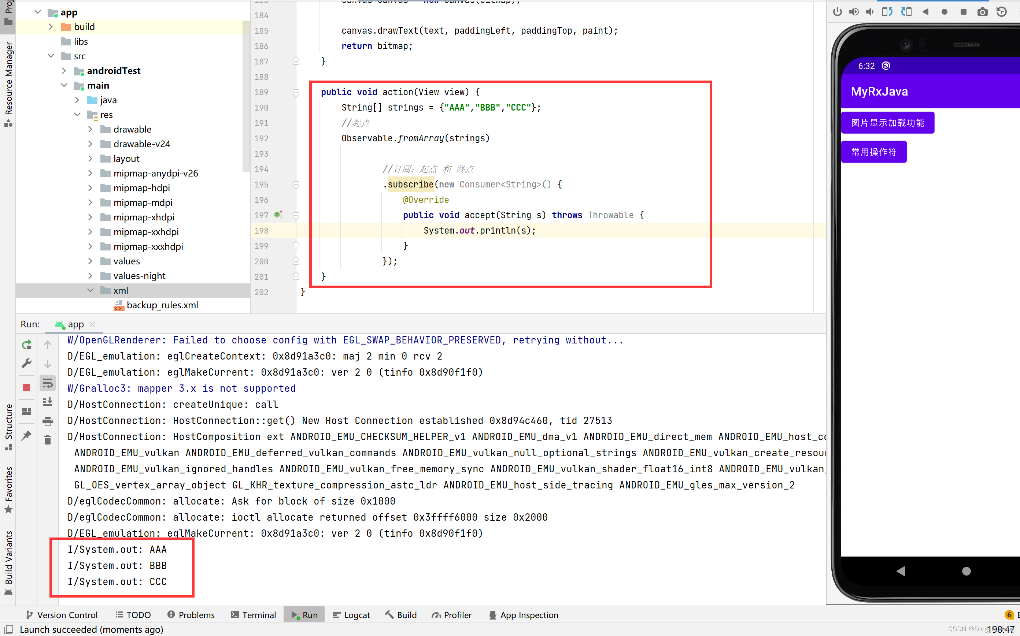Click the project tree vertical scrollbar
This screenshot has height=636, width=1020.
click(247, 97)
